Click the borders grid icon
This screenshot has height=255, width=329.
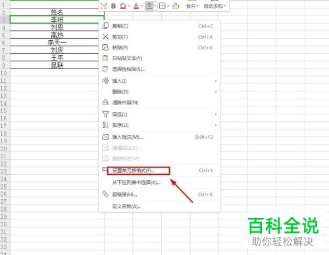pos(163,6)
